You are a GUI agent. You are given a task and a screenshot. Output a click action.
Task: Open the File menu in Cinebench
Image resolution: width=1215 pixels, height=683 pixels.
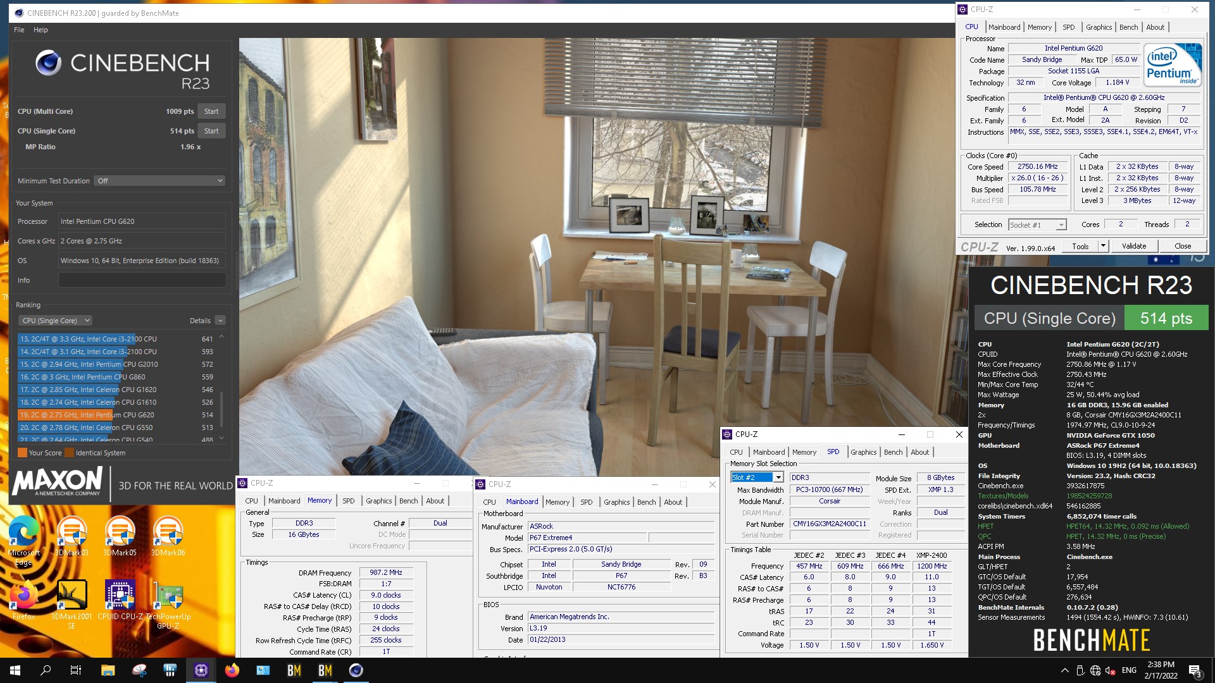click(x=19, y=30)
